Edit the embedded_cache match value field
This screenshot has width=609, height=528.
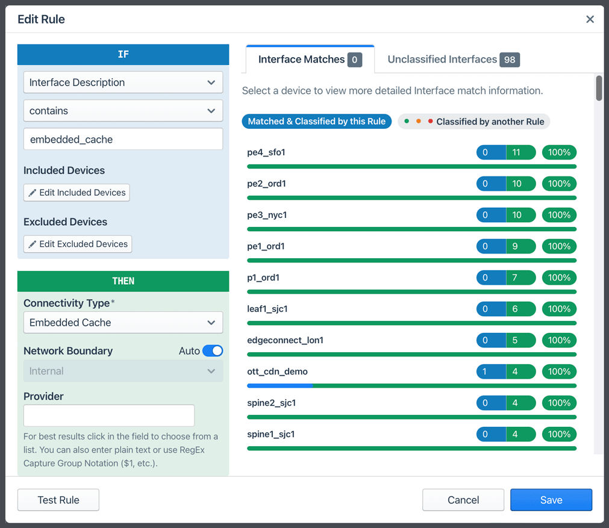pyautogui.click(x=123, y=139)
